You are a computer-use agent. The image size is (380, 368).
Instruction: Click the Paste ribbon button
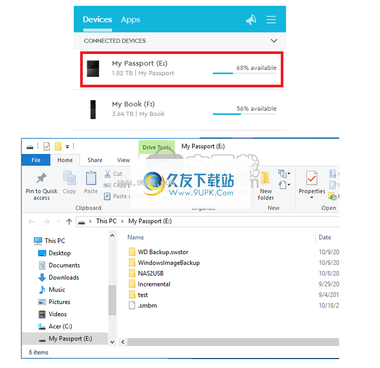(91, 182)
